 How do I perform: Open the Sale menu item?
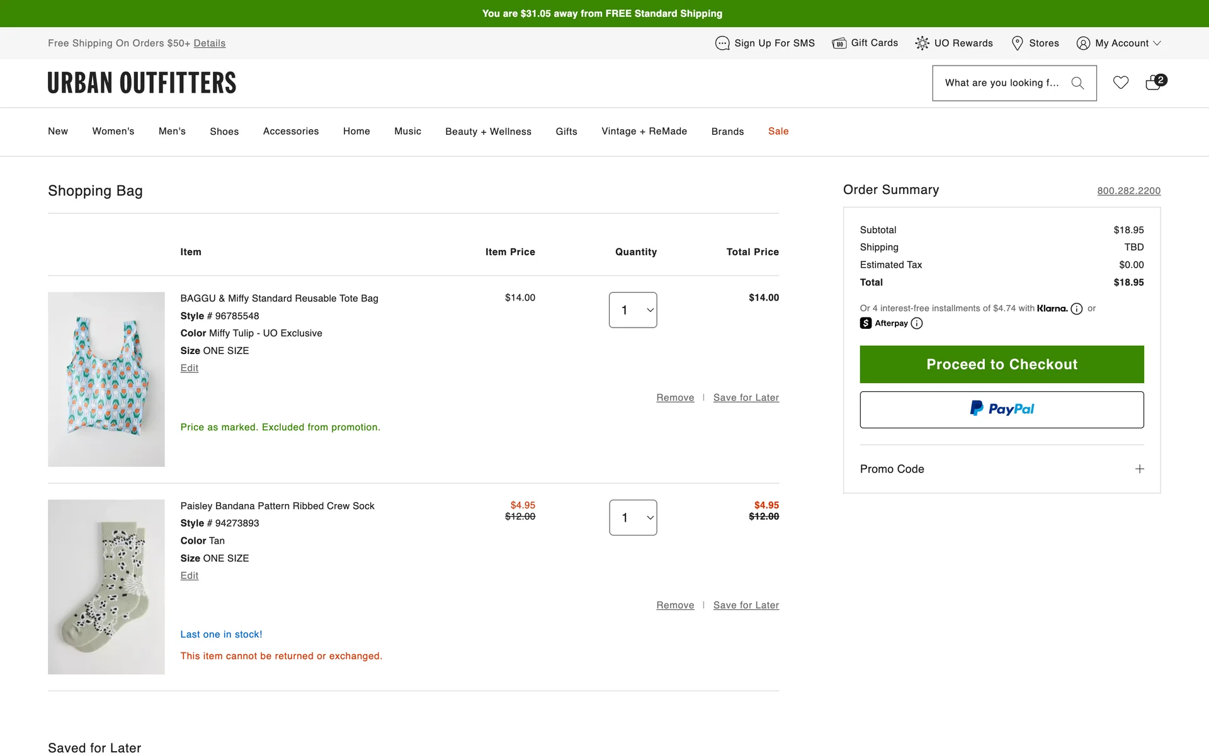(x=778, y=131)
